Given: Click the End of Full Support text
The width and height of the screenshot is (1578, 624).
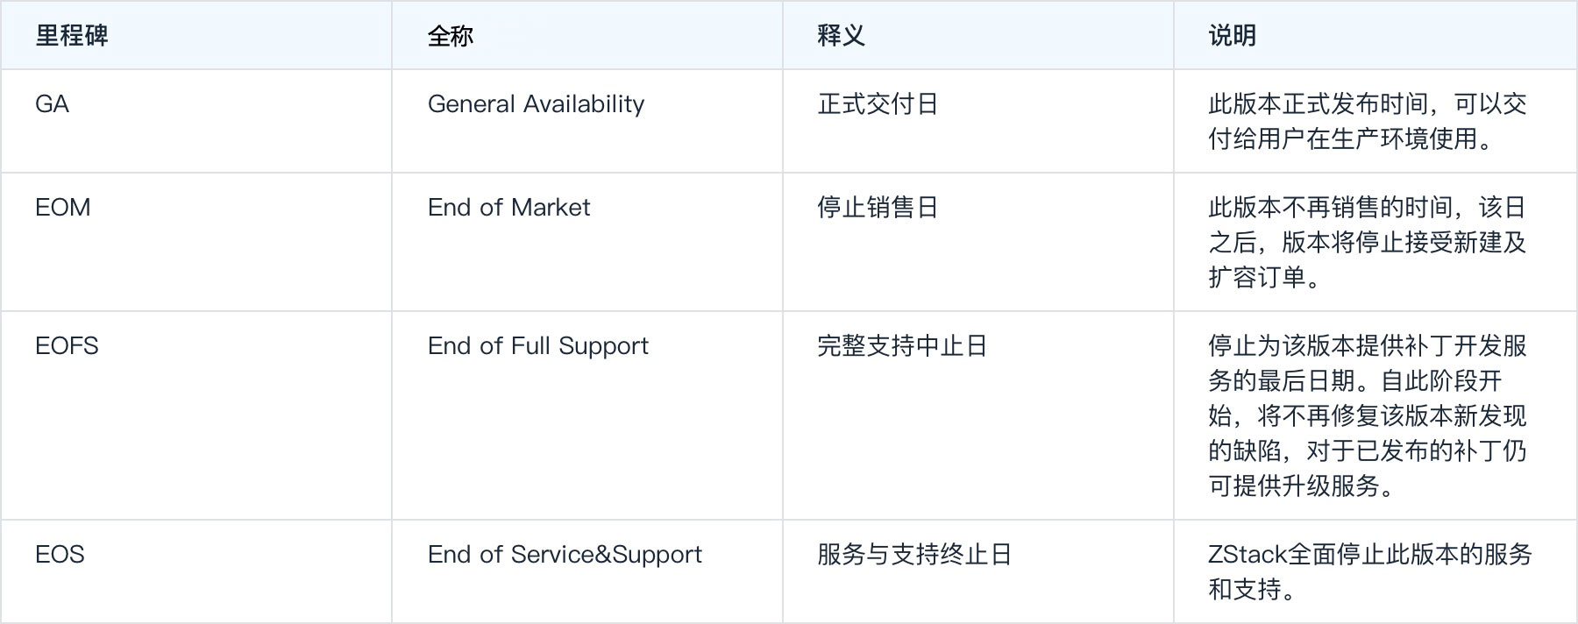Looking at the screenshot, I should click(537, 347).
